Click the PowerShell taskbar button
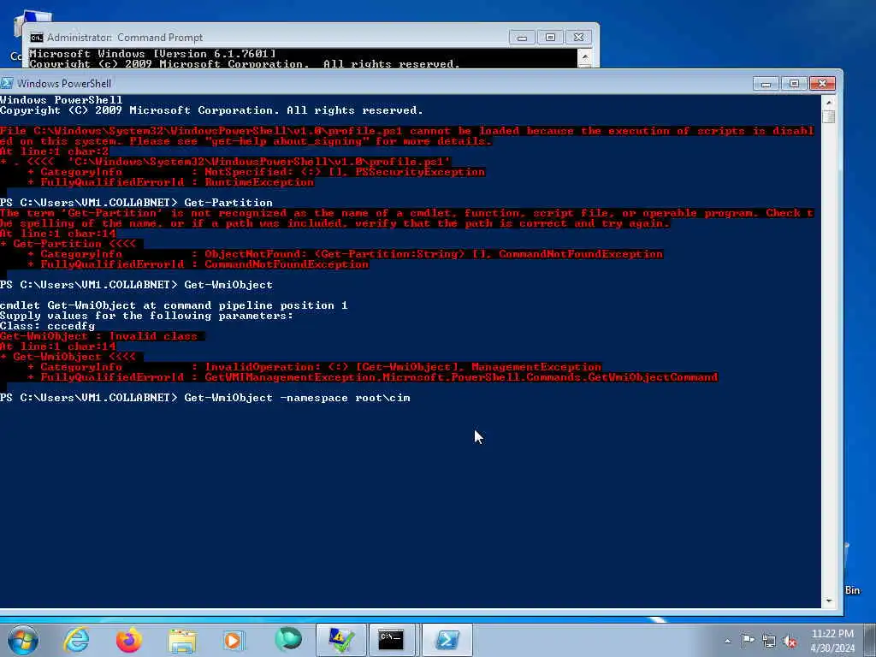Viewport: 876px width, 657px height. tap(447, 640)
